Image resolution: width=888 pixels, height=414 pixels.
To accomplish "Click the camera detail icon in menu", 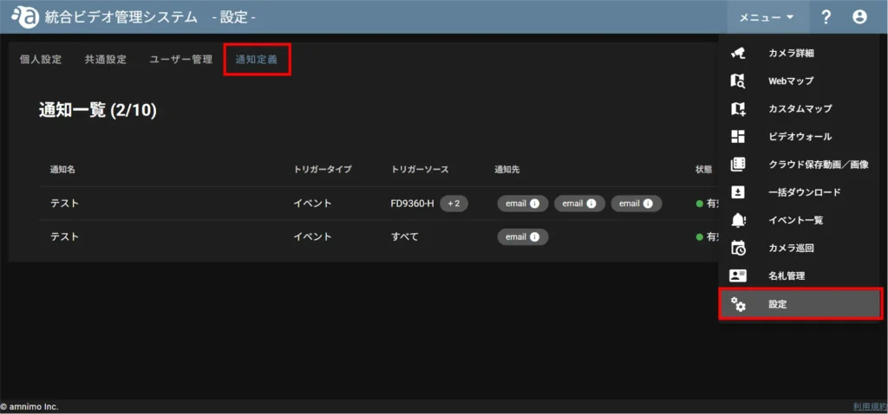I will 738,54.
